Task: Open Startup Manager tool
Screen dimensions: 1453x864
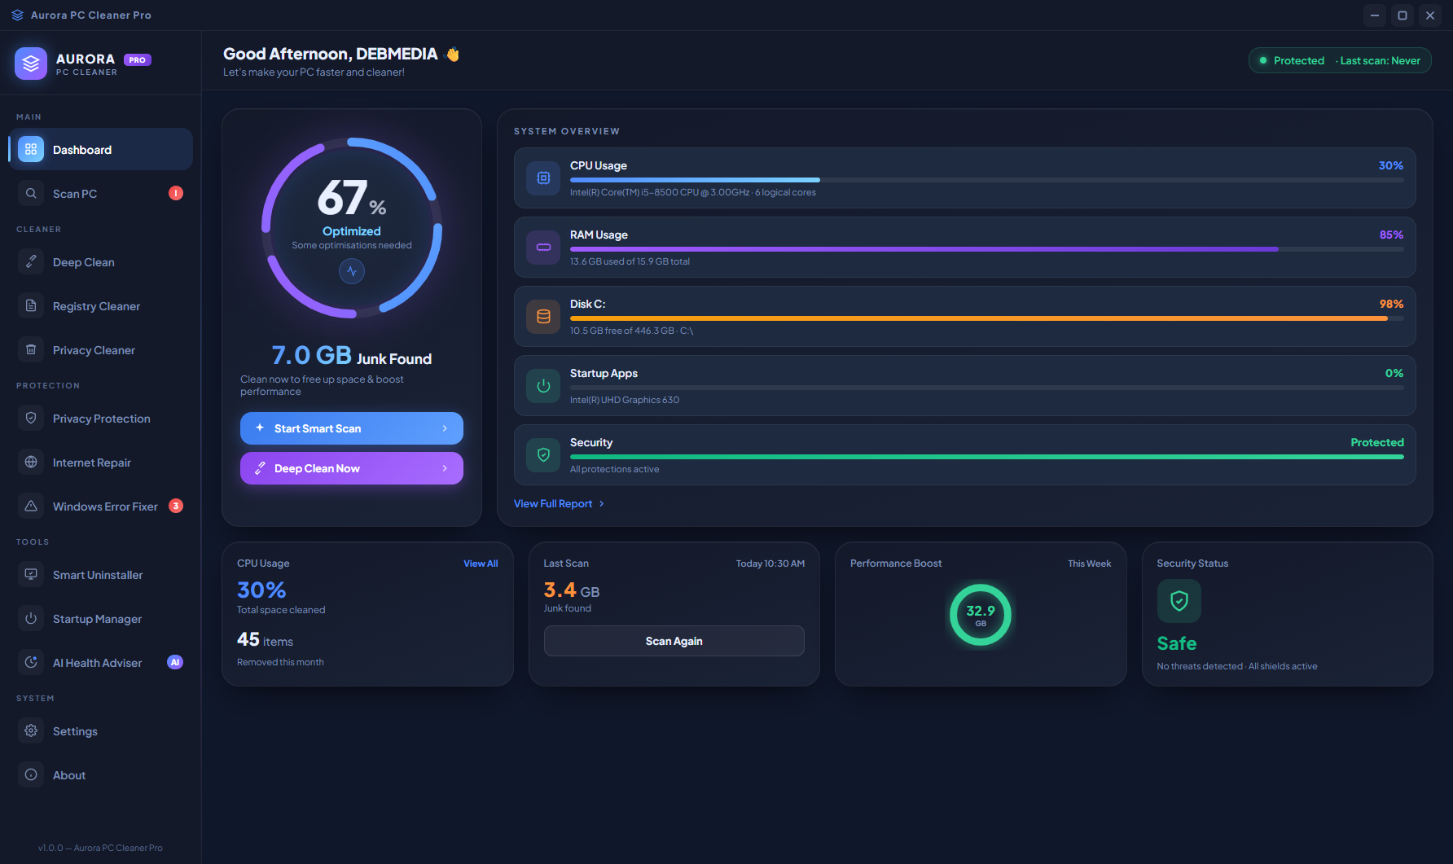Action: tap(101, 619)
